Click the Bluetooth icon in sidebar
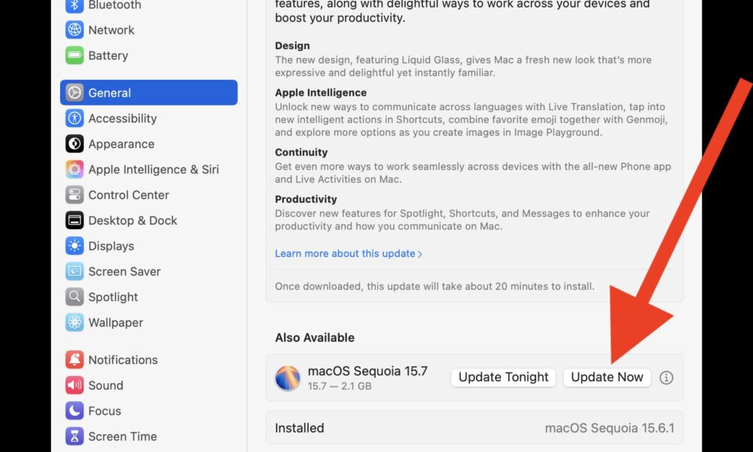Screen dimensions: 753x452 [x=75, y=5]
